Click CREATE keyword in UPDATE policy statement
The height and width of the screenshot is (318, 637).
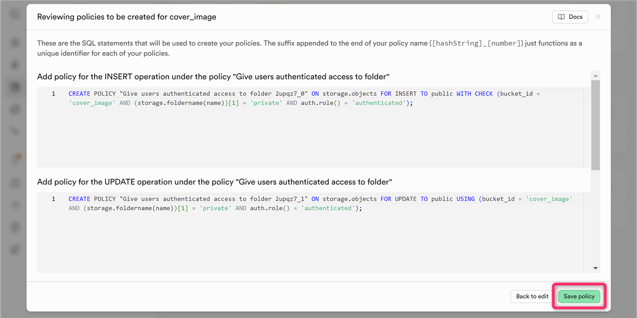click(79, 199)
